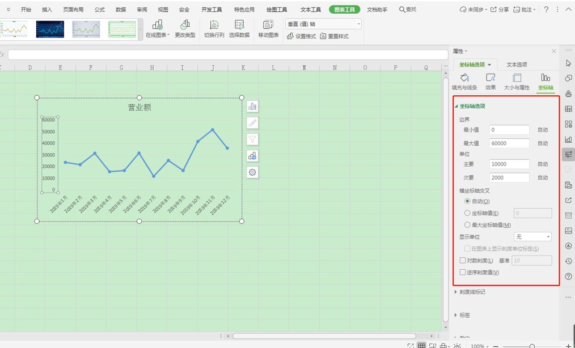Check the 逆序刻度值 option
Screen dimensions: 575x348
pyautogui.click(x=463, y=272)
